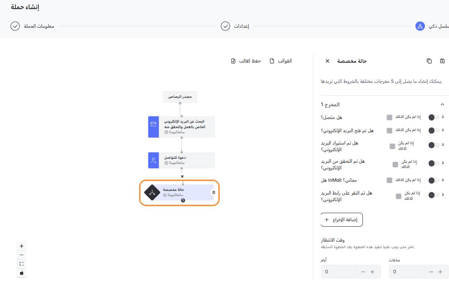
Task: Check إذا لم يكن كذلك for هل متصل؟
Action: [389, 118]
